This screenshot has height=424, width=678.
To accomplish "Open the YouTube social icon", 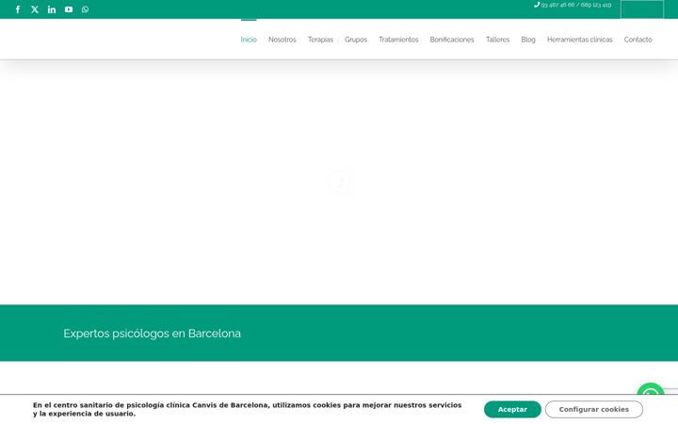I will pos(69,9).
